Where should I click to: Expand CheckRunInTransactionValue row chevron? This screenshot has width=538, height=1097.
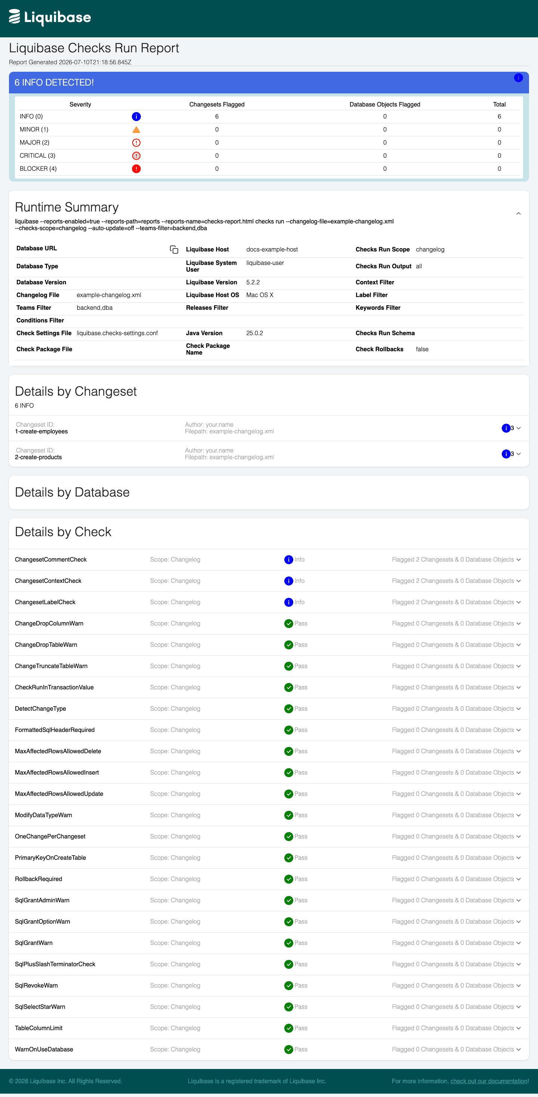click(519, 687)
